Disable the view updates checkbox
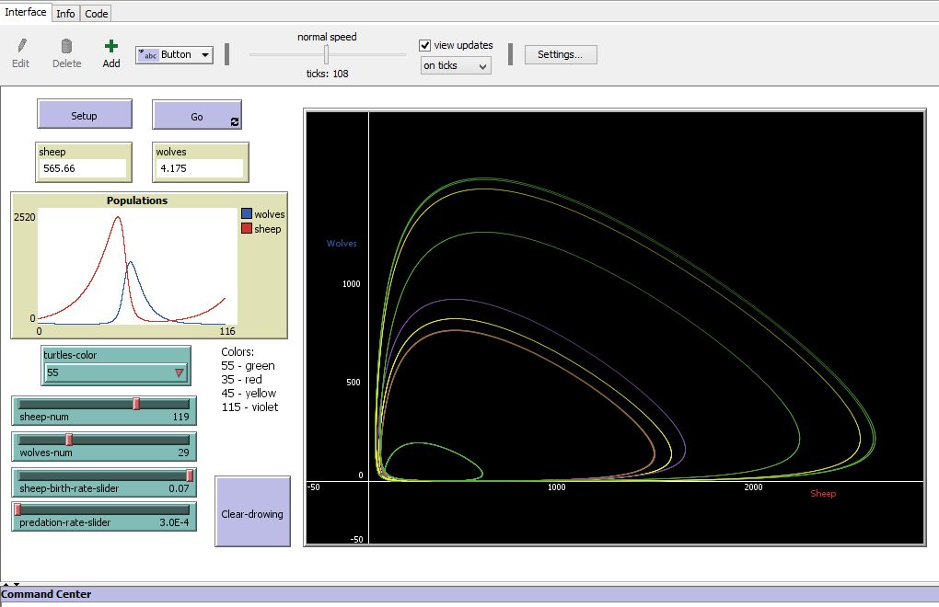 coord(424,44)
